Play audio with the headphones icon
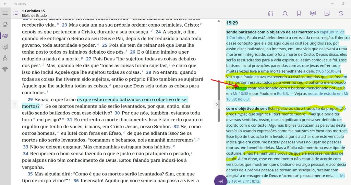This screenshot has width=351, height=185. 271,13
